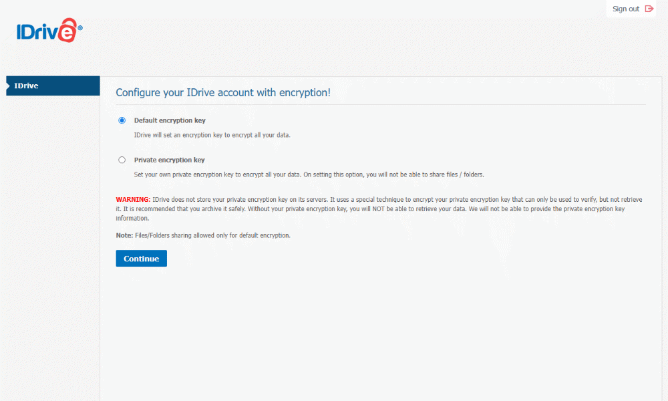
Task: Select the Default encryption key radio button
Action: click(x=122, y=121)
